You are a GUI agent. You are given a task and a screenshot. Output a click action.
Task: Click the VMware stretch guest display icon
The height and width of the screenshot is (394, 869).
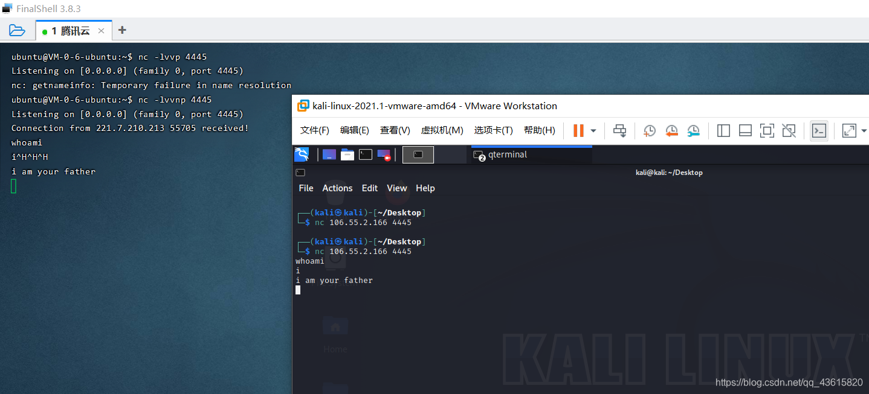[849, 130]
